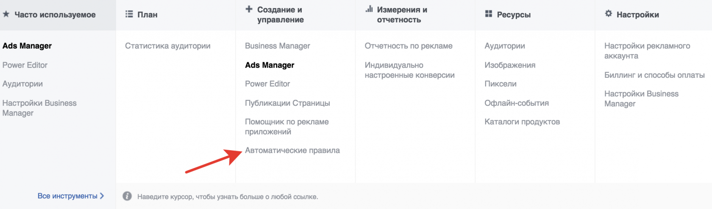Viewport: 712px width, 209px height.
Task: Open Пиксели under Ресурсы
Action: (500, 84)
